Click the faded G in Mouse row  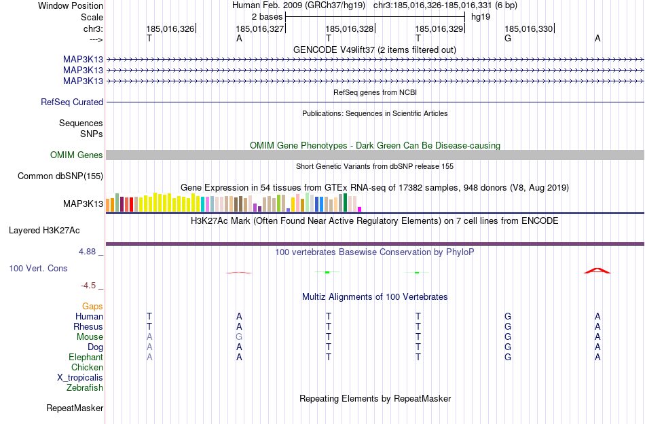point(239,337)
